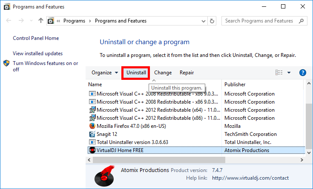Click the Atomix Productions publisher cell

(x=247, y=150)
